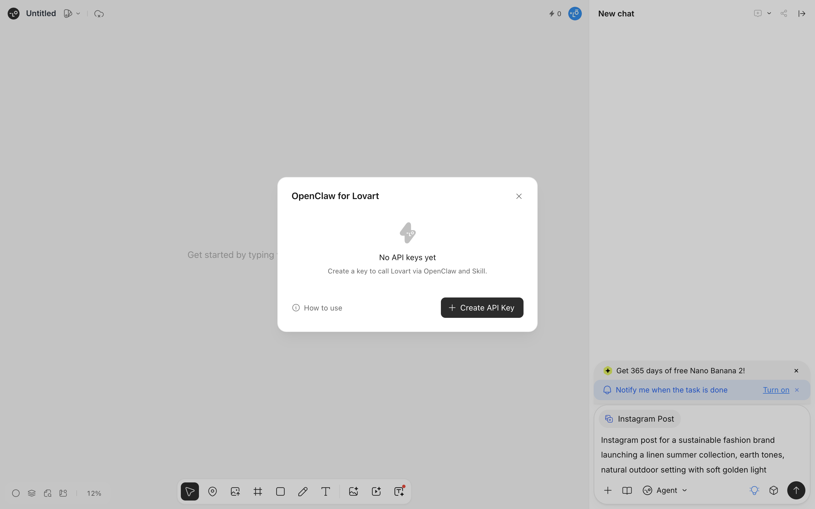Open the Agent mode dropdown
Viewport: 815px width, 509px height.
coord(665,491)
